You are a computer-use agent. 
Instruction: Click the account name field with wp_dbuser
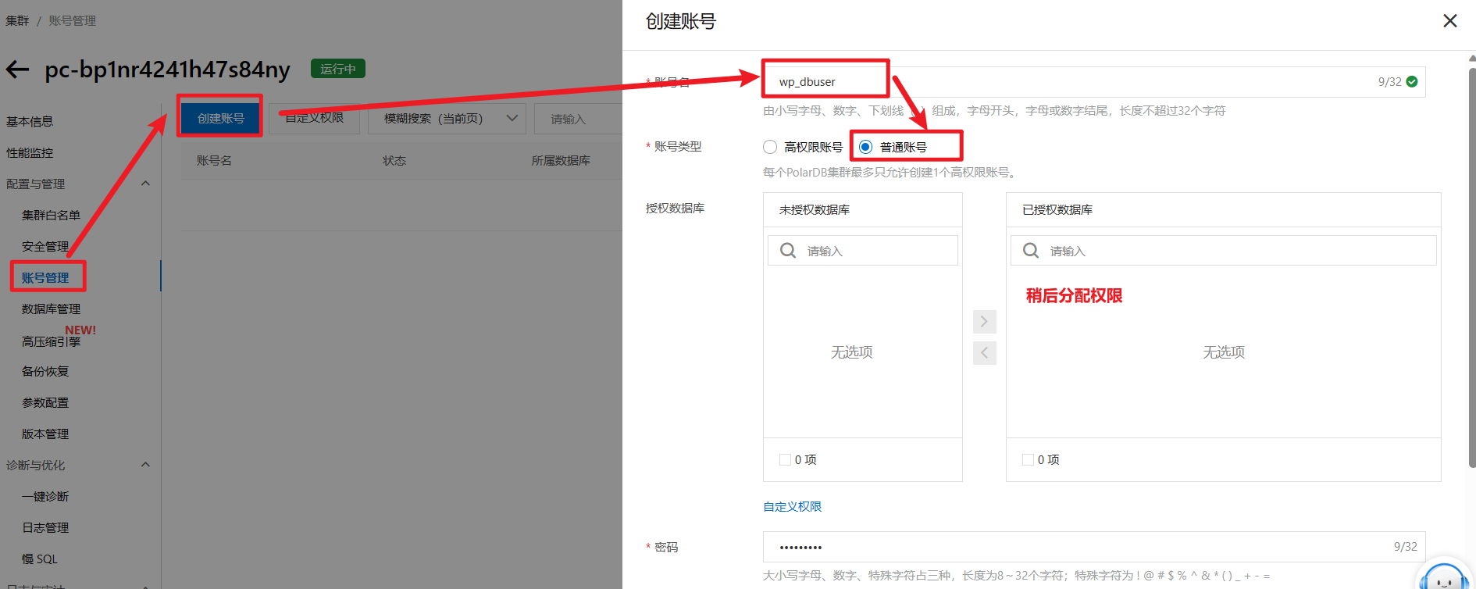coord(1094,82)
